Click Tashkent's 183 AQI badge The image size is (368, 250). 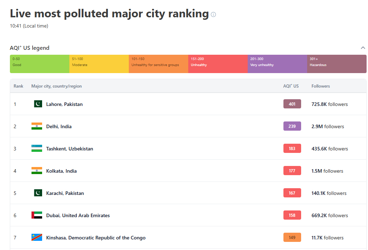tap(292, 148)
